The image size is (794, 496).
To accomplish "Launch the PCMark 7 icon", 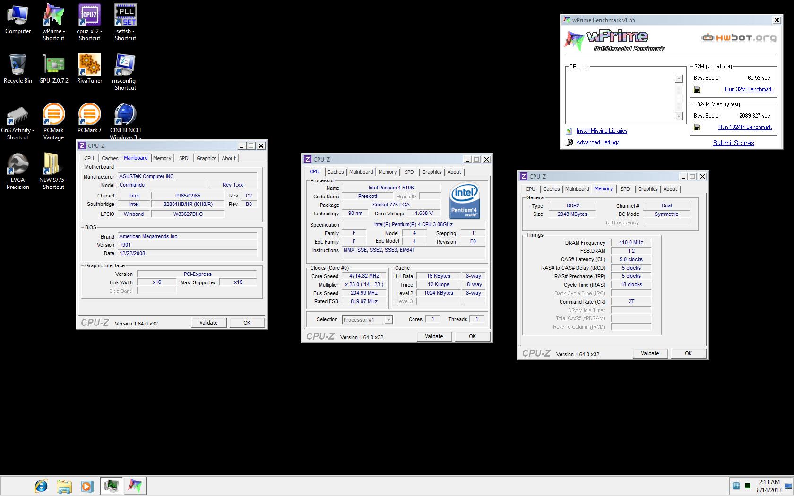I will click(89, 118).
